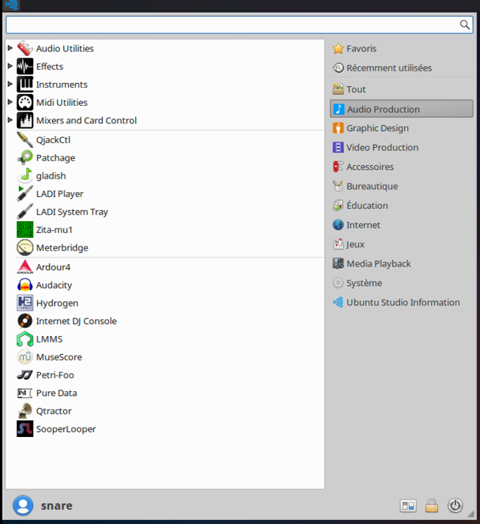480x524 pixels.
Task: Expand the Midi Utilities submenu arrow
Action: 10,102
